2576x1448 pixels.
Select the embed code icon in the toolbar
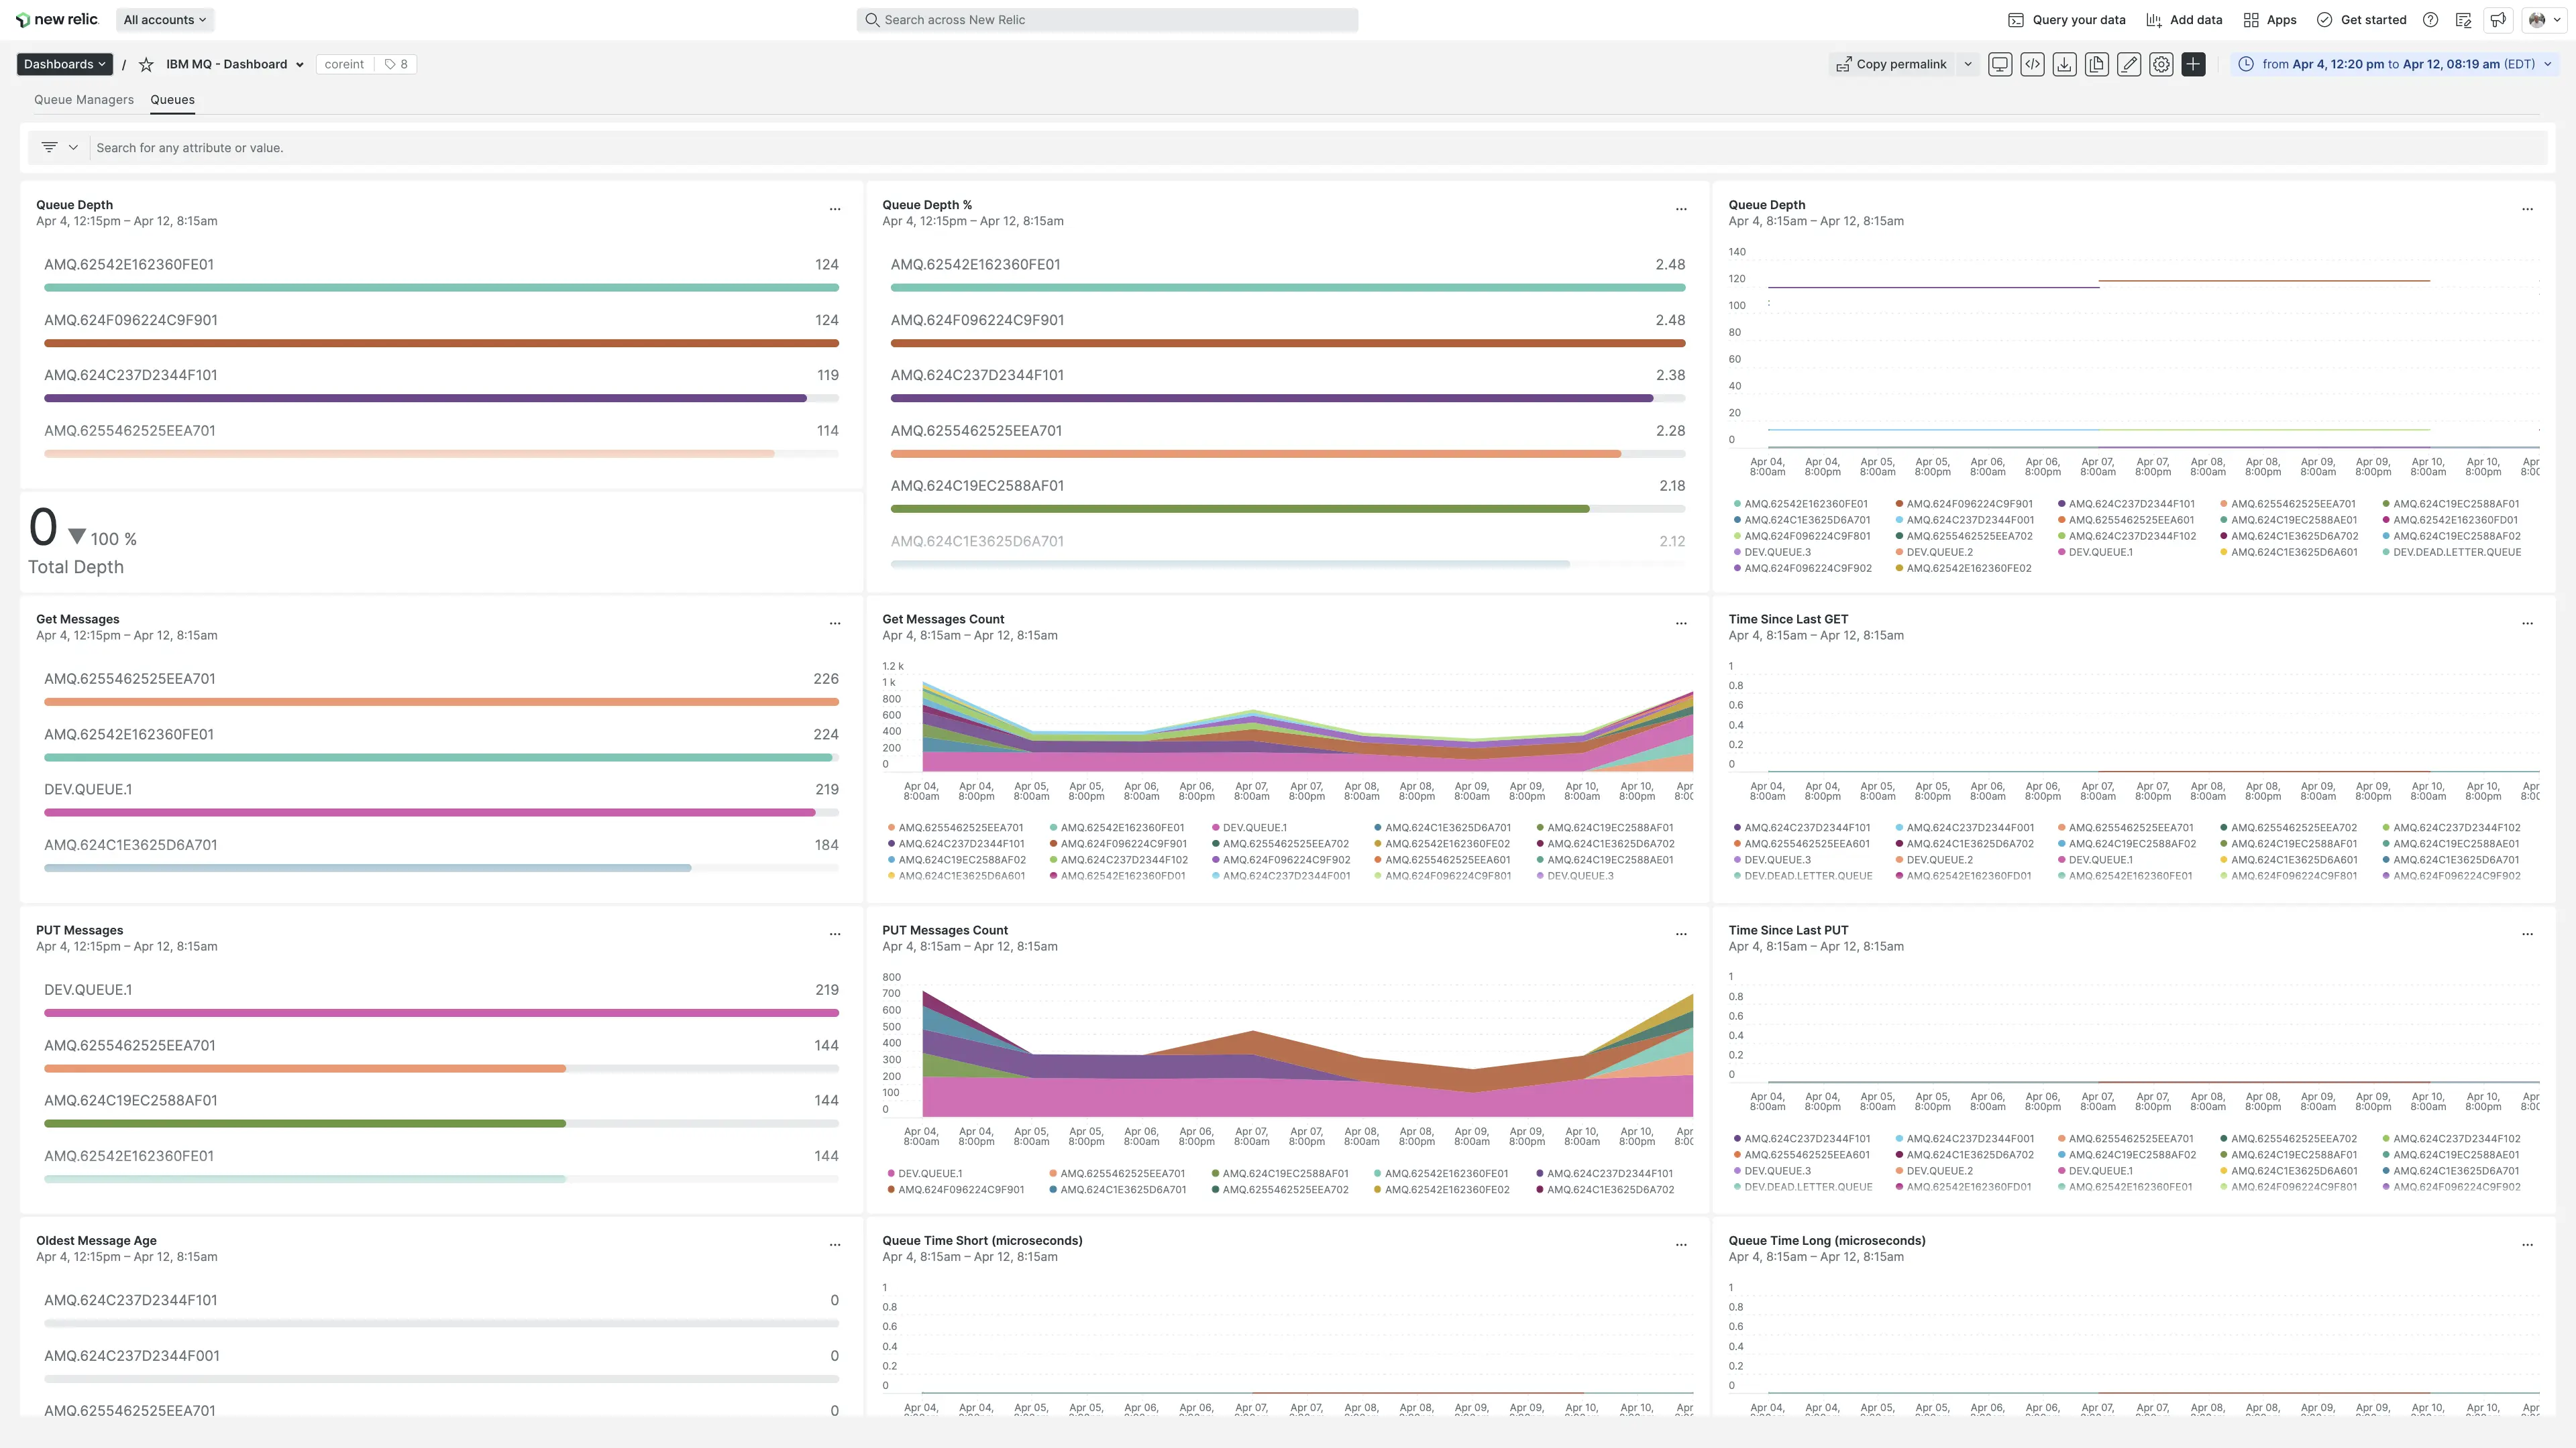pos(2032,64)
